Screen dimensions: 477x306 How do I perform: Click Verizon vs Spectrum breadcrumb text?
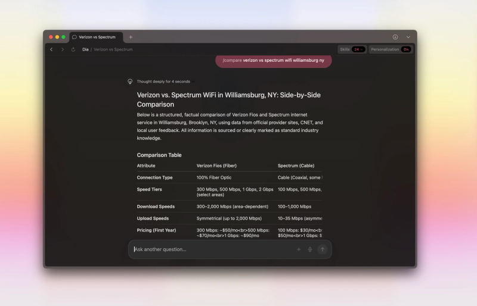click(113, 49)
